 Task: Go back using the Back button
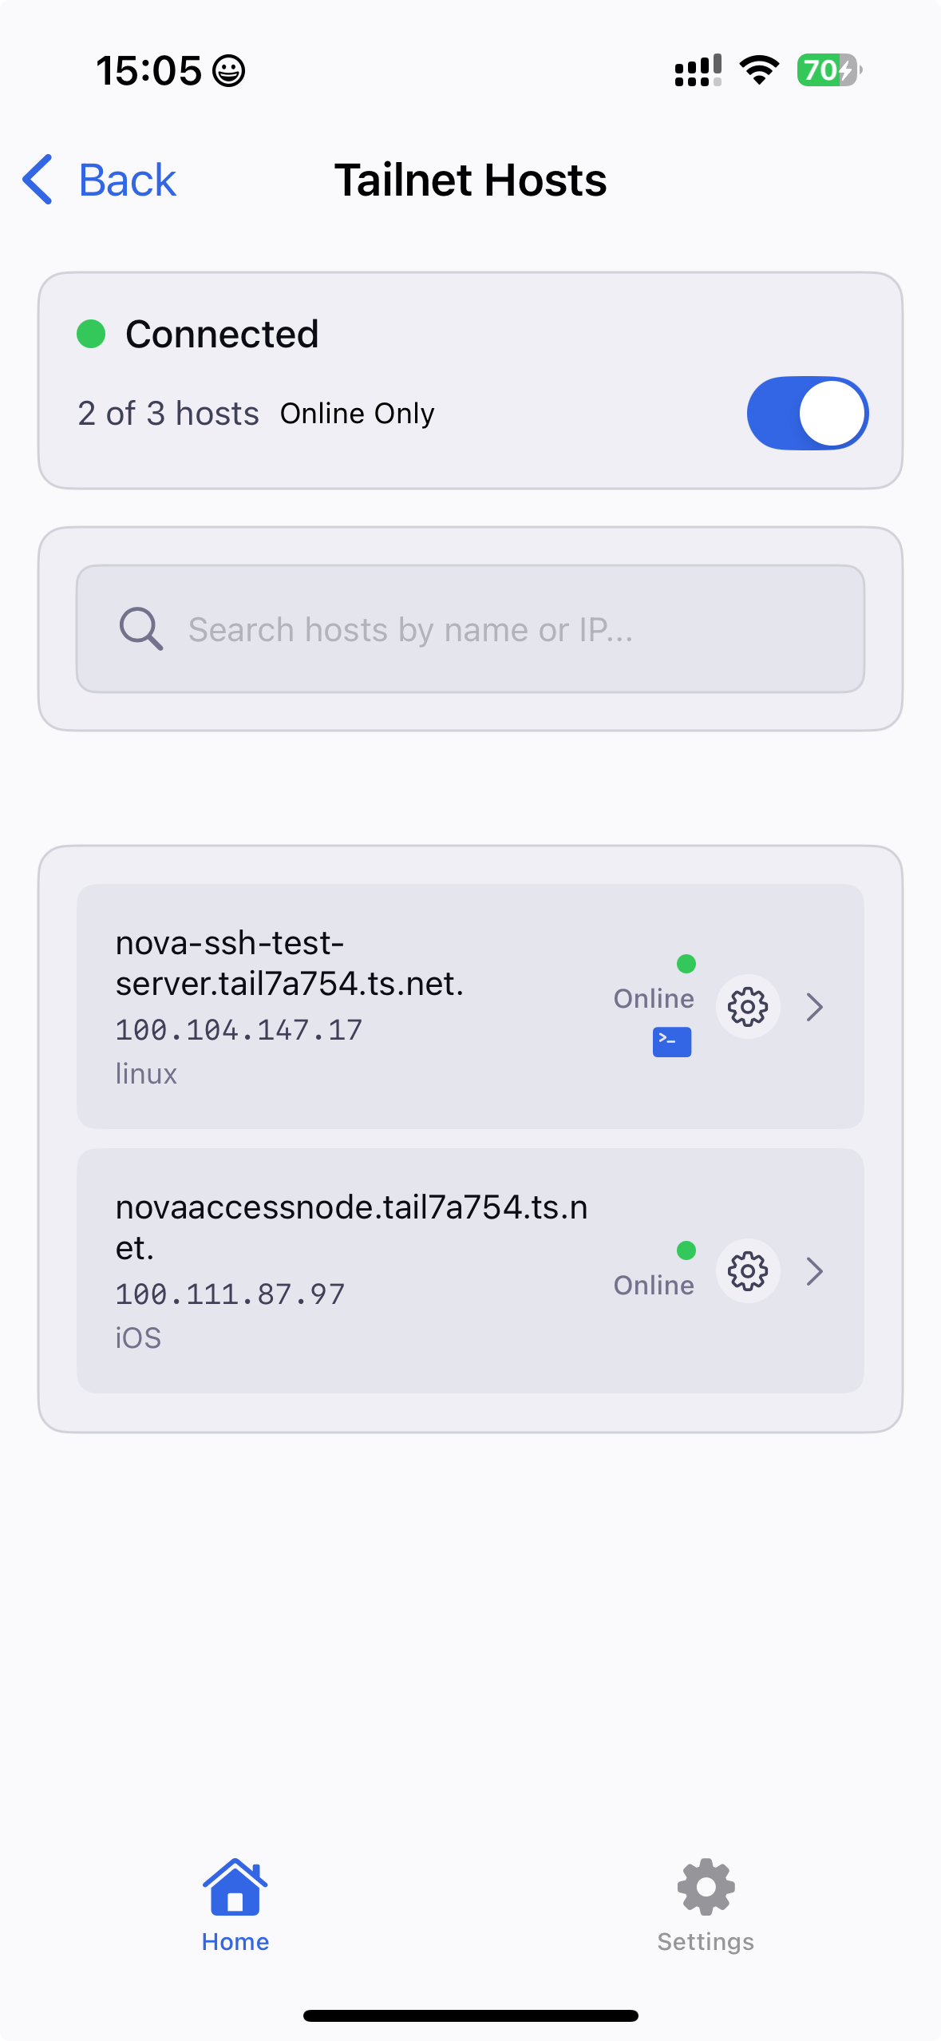click(99, 180)
